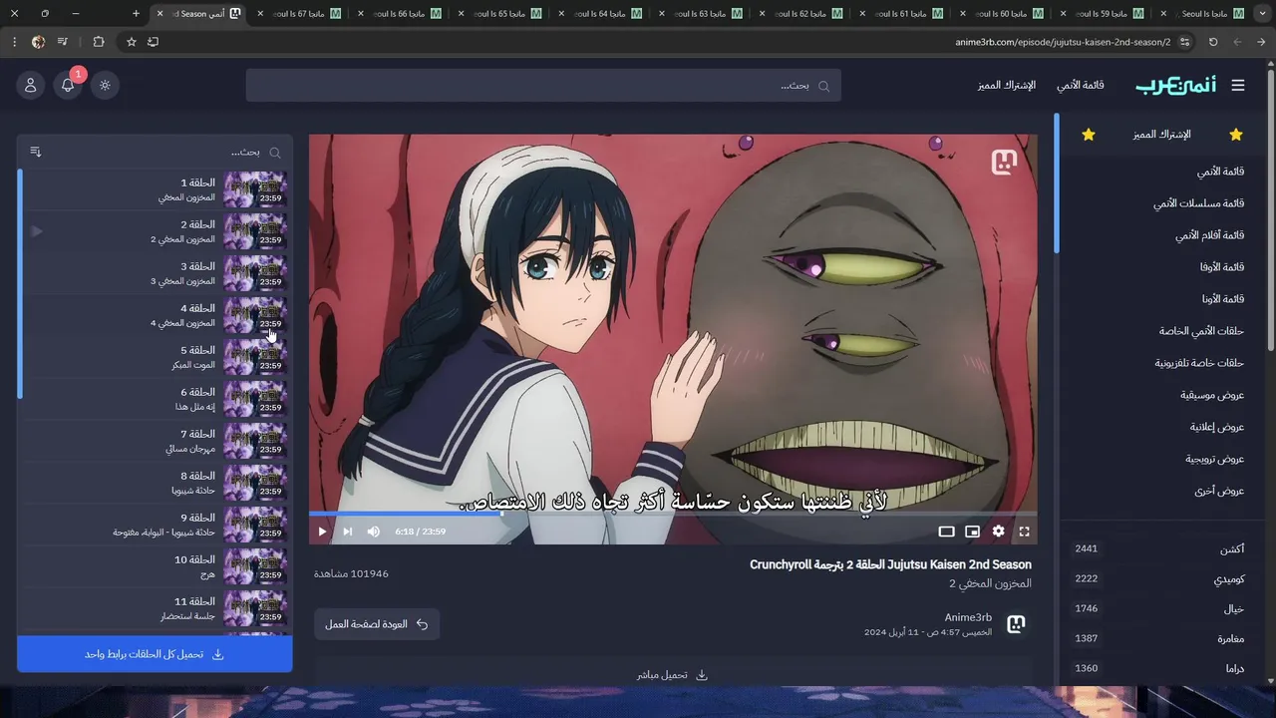Open sidebar حلقات الأنمي الخاصة
Image resolution: width=1276 pixels, height=718 pixels.
(x=1201, y=331)
